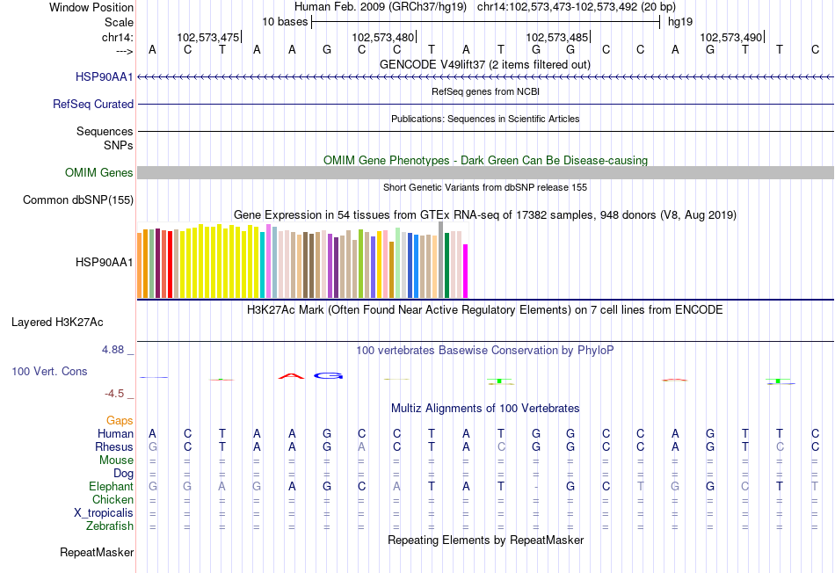This screenshot has width=835, height=573.
Task: Click position marker 102,573,490
Action: click(x=731, y=37)
